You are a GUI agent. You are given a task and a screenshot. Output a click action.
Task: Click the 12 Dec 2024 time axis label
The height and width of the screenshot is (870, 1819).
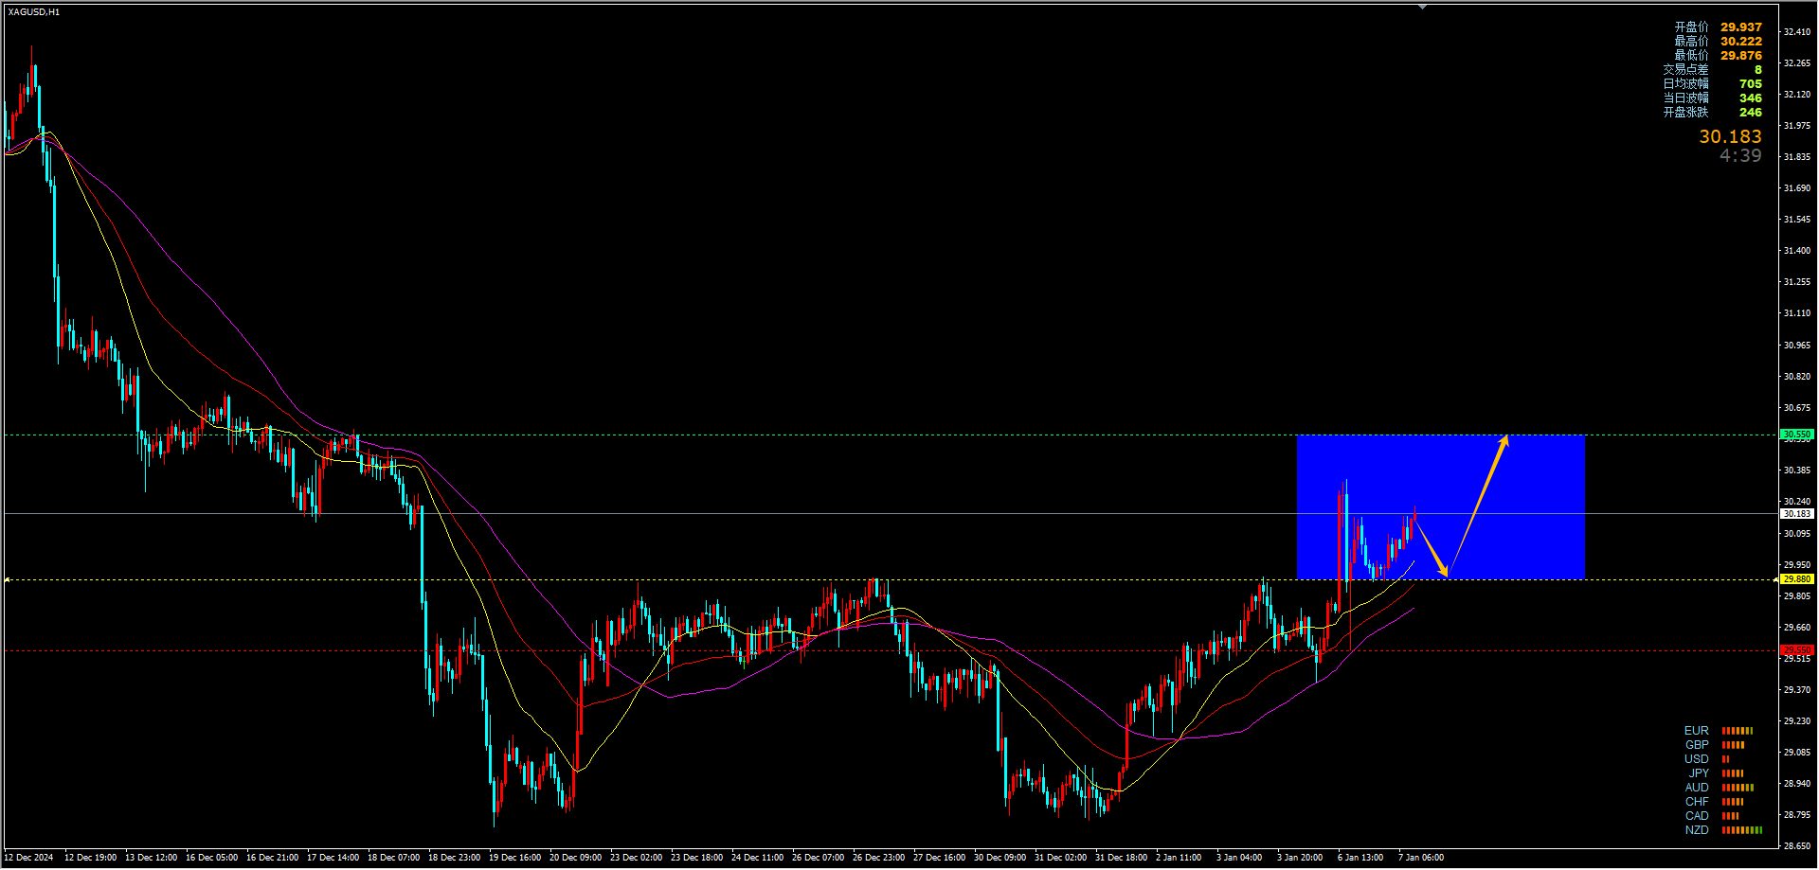(x=29, y=858)
